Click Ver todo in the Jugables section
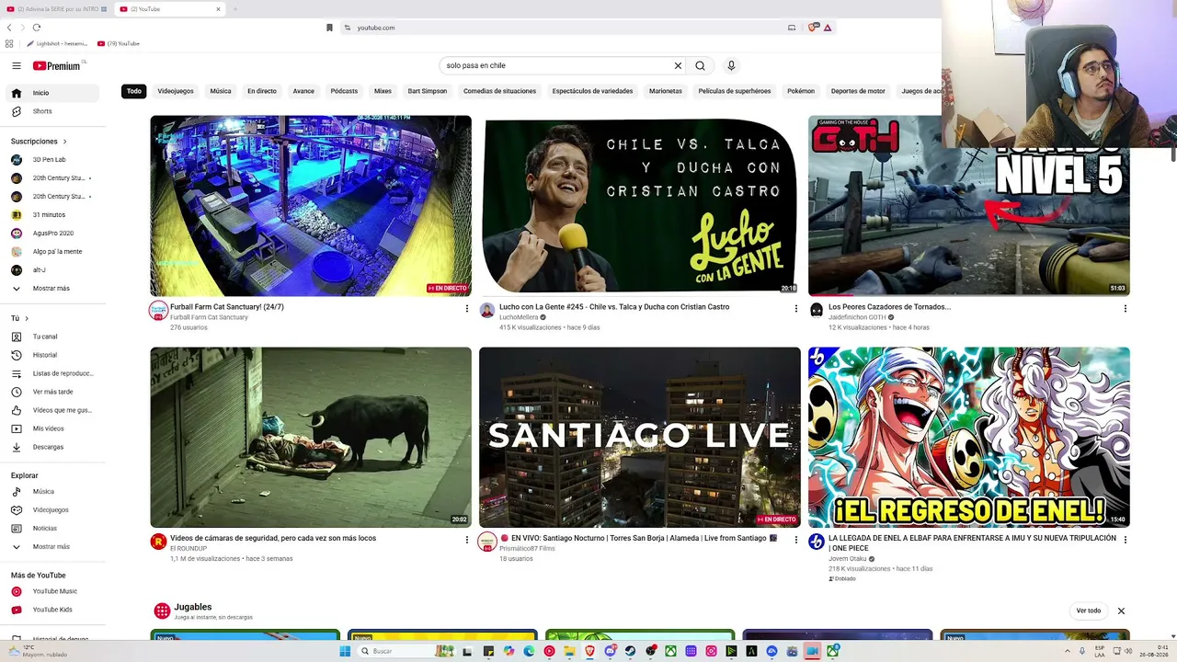This screenshot has height=662, width=1177. point(1089,611)
